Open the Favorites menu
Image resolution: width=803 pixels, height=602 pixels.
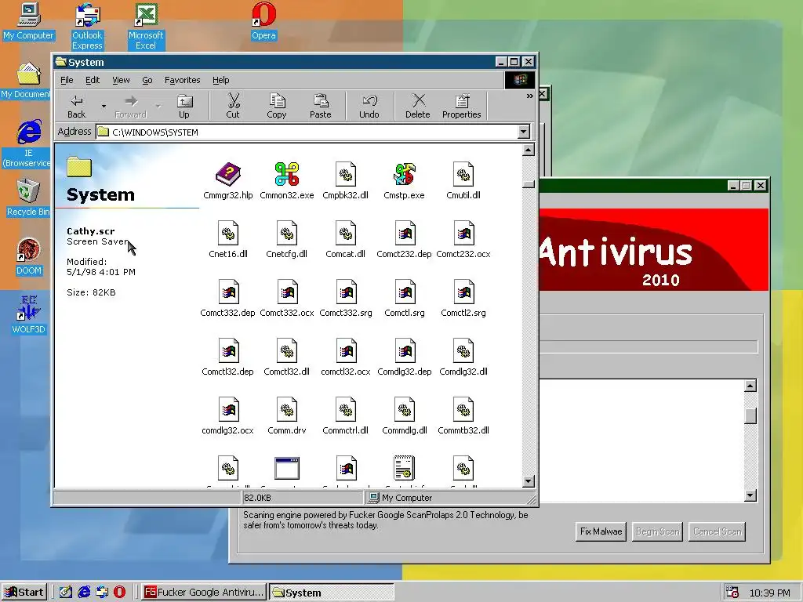182,80
